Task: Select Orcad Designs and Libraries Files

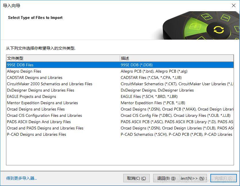Action: [36, 109]
